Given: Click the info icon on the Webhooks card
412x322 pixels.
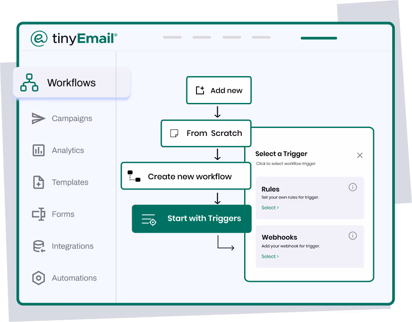Looking at the screenshot, I should click(x=353, y=236).
